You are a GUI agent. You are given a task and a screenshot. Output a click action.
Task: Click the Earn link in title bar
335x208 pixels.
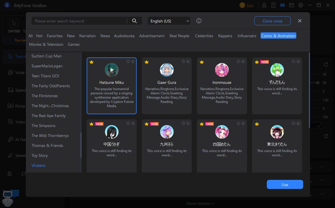coord(250,6)
